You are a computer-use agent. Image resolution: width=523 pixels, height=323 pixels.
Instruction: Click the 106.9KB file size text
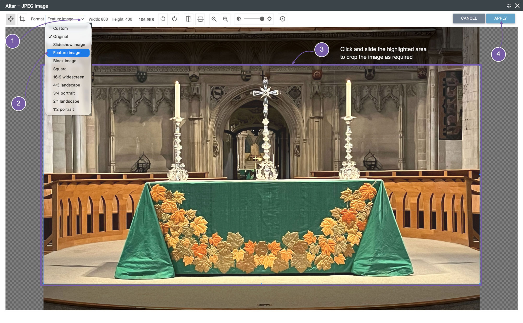[x=146, y=19]
